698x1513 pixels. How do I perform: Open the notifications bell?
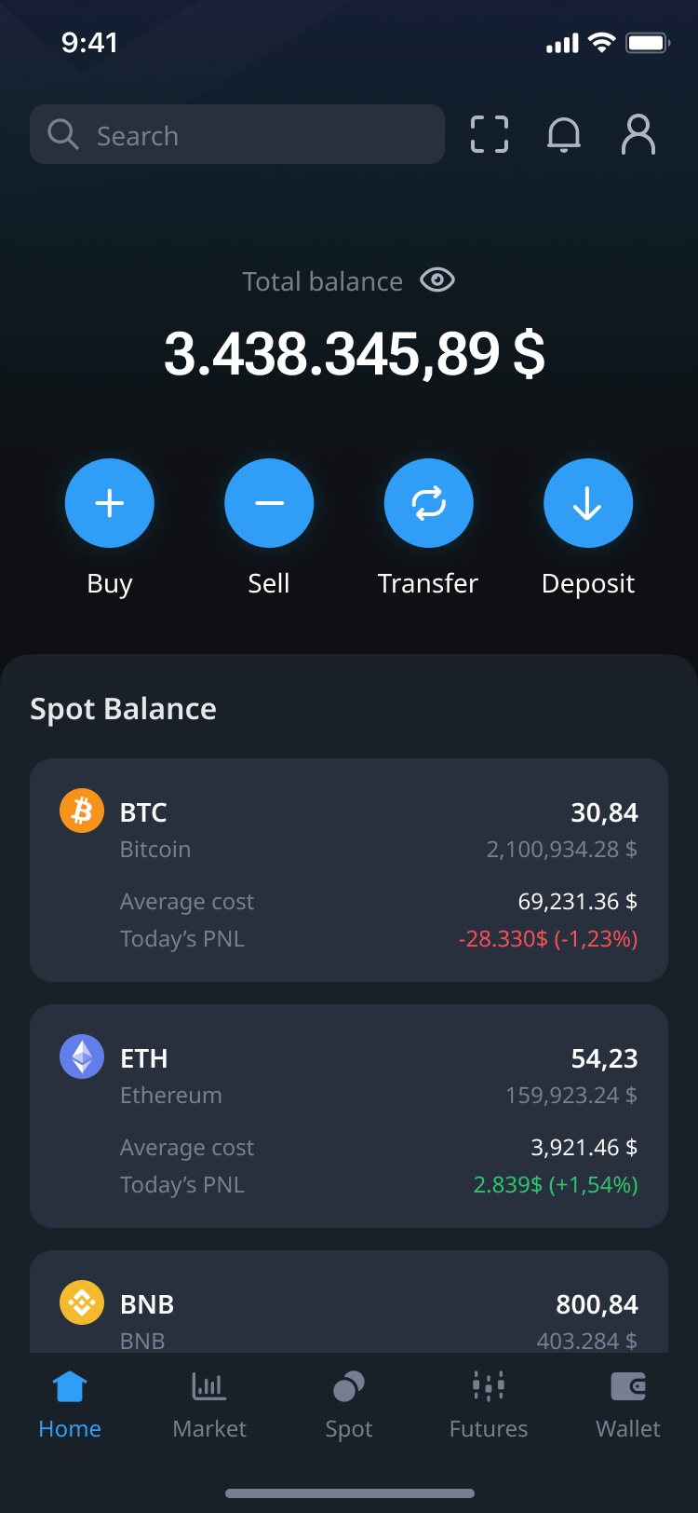(564, 134)
